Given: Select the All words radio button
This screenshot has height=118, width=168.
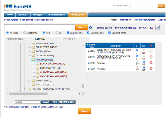Looking at the screenshot, I should point(8,33).
